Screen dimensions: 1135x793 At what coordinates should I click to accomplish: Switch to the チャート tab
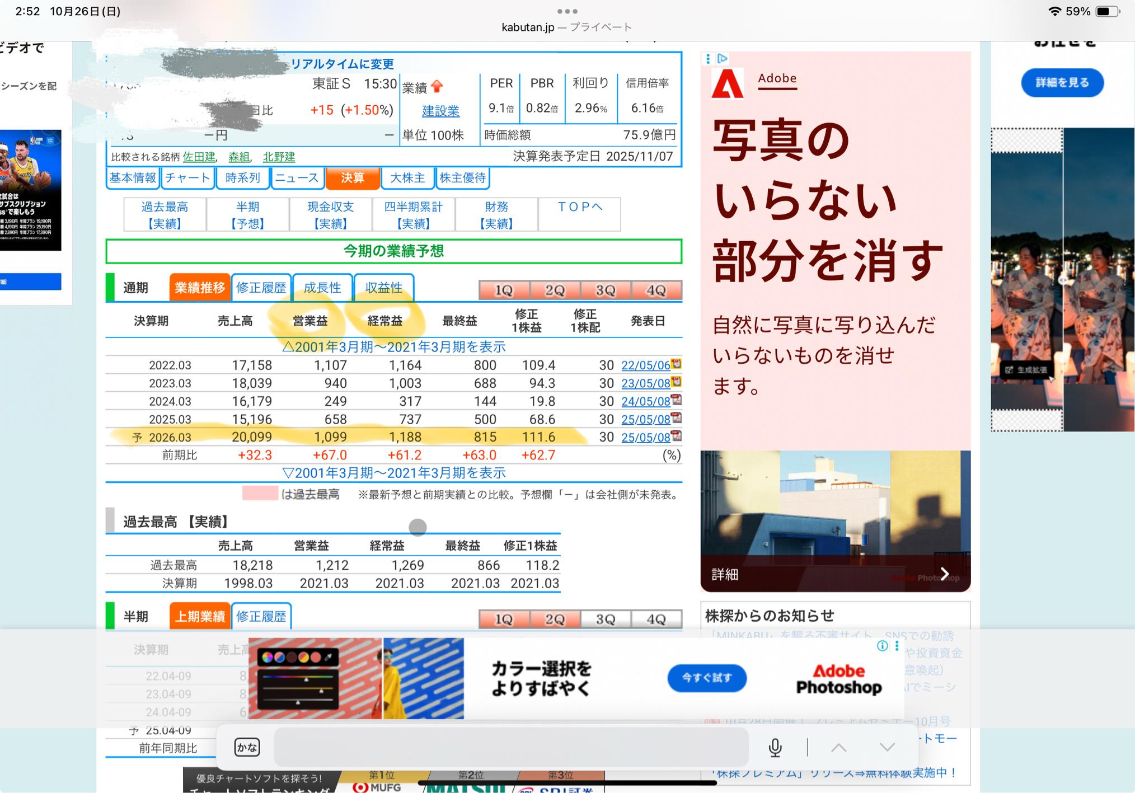tap(187, 178)
